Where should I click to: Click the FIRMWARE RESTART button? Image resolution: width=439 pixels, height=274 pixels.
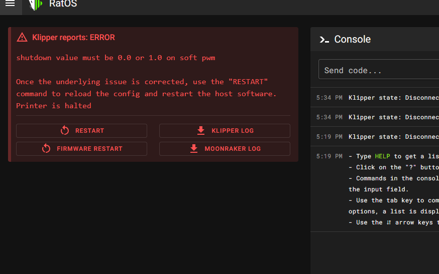[81, 149]
